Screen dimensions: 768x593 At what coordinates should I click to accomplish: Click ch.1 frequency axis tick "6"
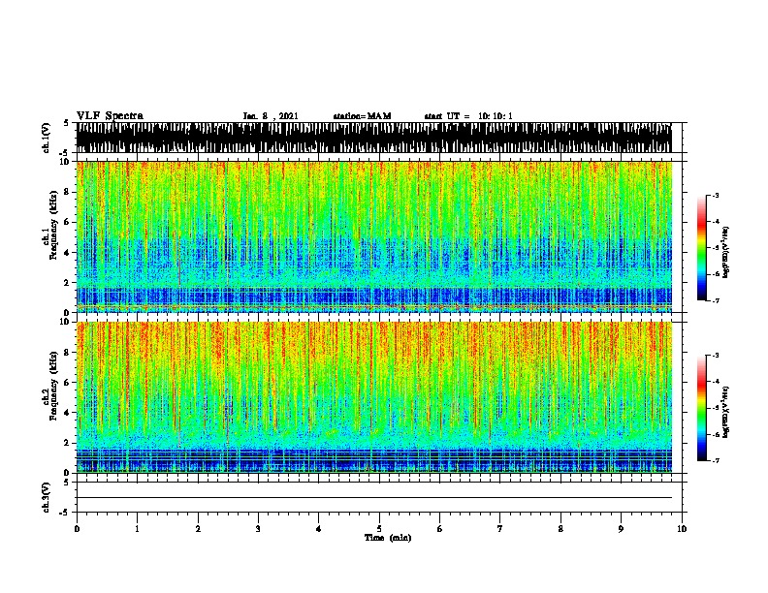point(68,223)
